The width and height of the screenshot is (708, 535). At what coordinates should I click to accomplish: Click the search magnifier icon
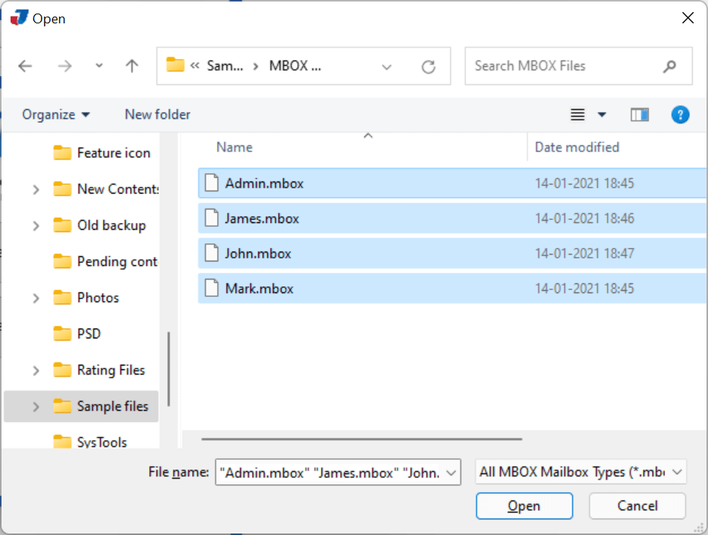669,66
